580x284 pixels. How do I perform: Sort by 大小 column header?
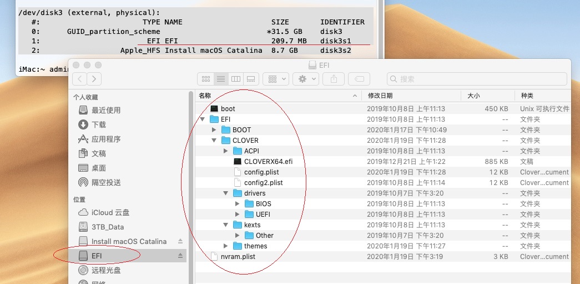click(x=488, y=96)
